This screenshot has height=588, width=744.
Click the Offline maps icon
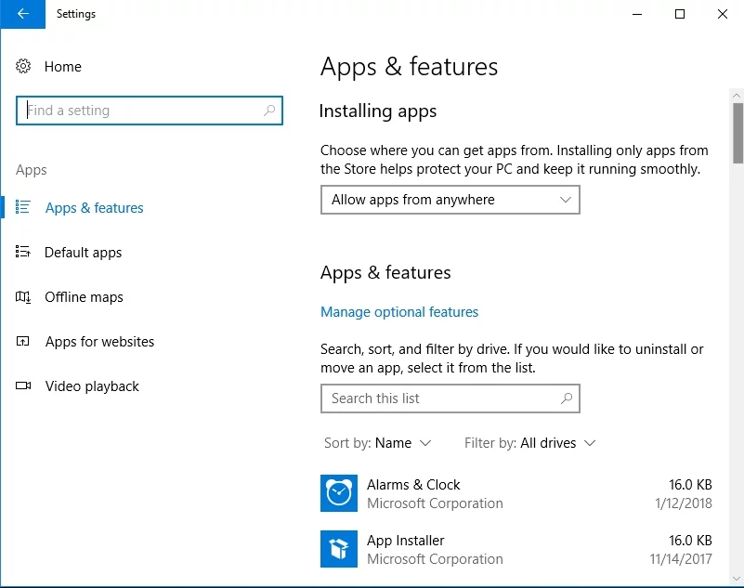pos(24,297)
